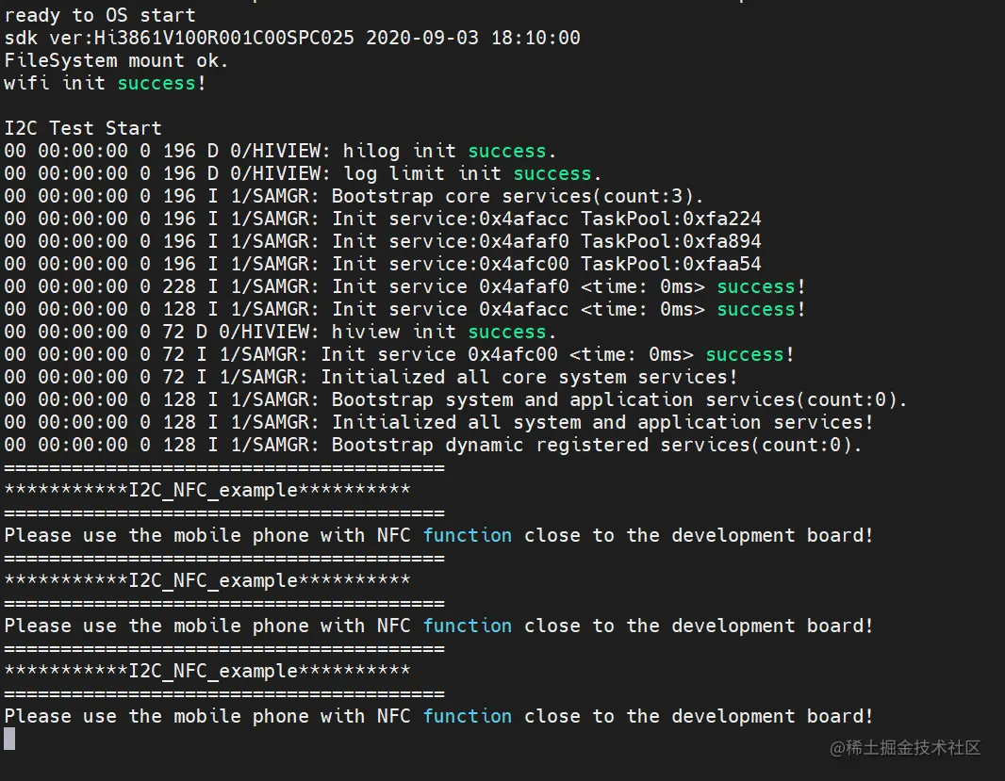1005x781 pixels.
Task: Click 'Bootstrap system and application services(count:0).' line
Action: click(455, 399)
